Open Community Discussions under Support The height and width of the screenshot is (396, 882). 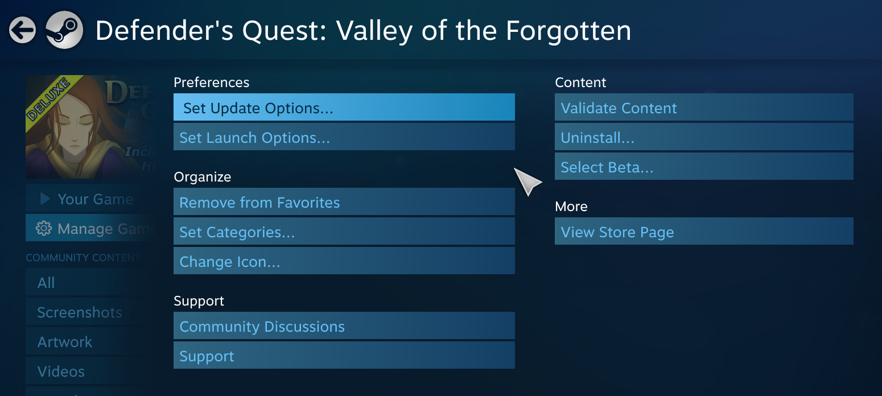pos(344,325)
